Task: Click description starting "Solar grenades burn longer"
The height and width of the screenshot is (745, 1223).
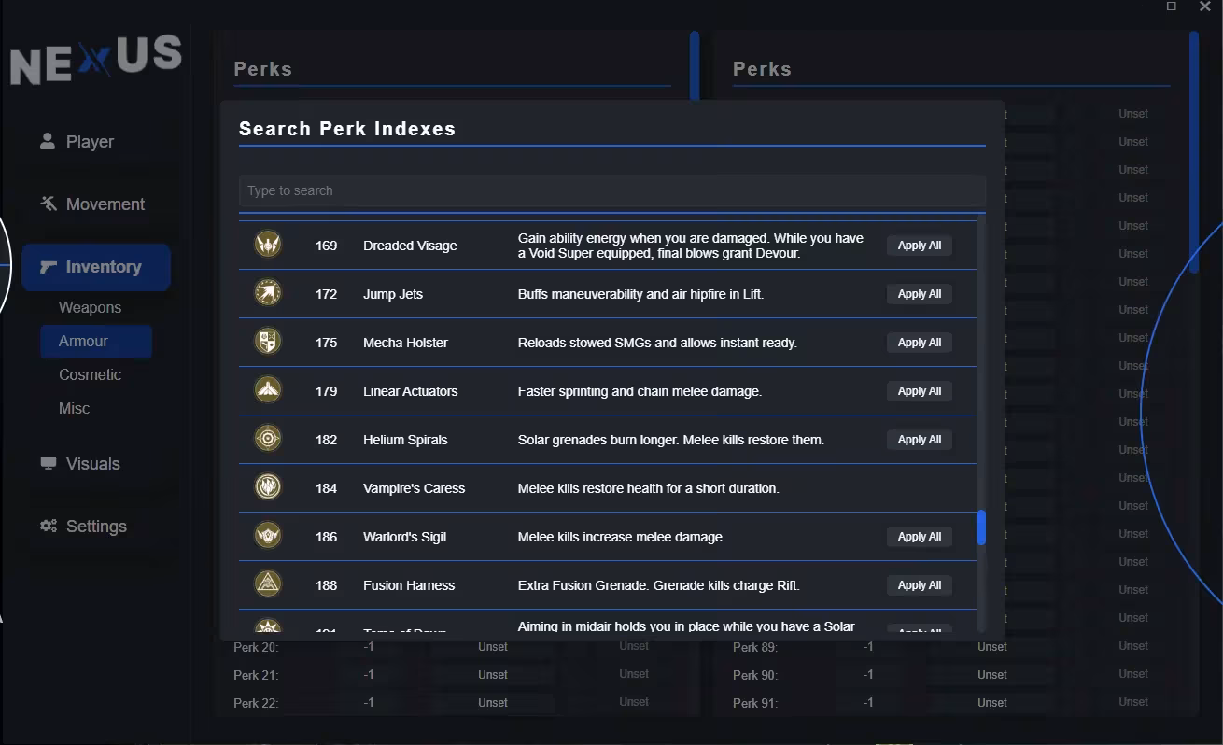Action: (671, 440)
